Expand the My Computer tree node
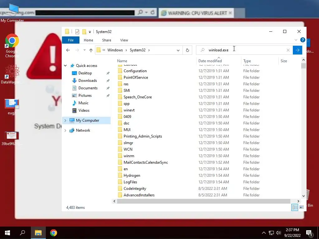Screen dimensions: 319x239 click(x=65, y=120)
